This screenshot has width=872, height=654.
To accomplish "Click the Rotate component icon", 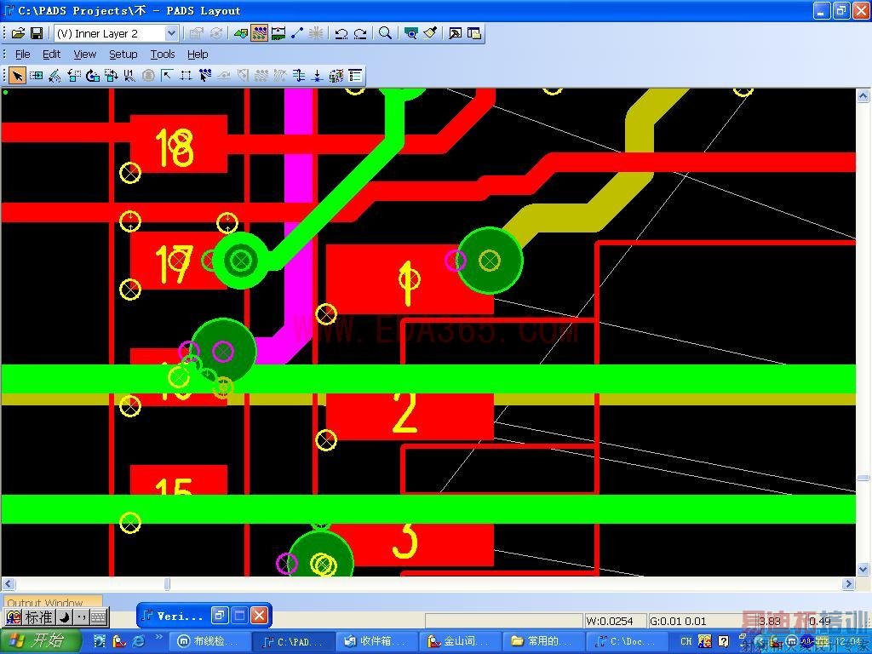I will point(74,75).
